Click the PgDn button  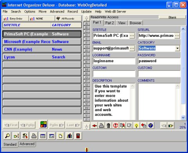(56, 125)
